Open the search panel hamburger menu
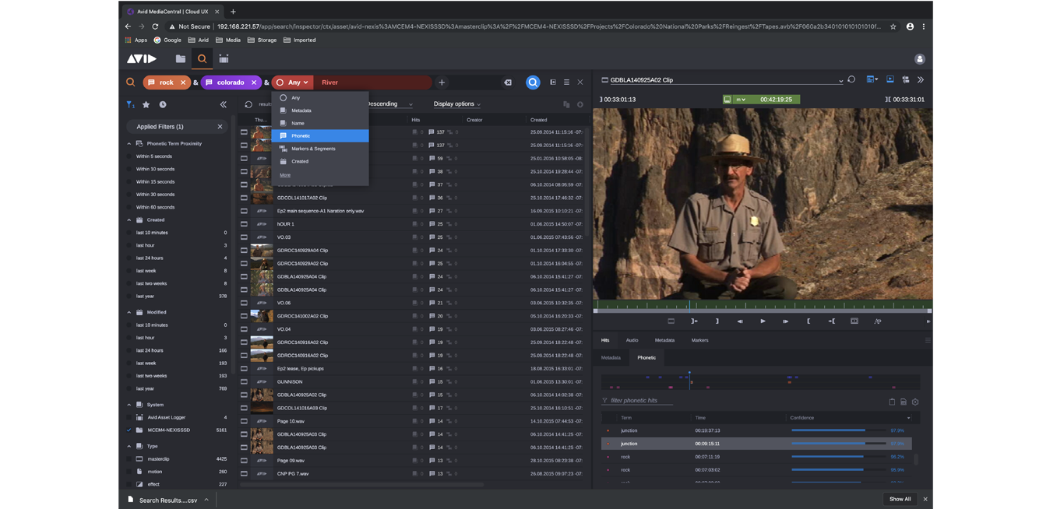1050x509 pixels. pyautogui.click(x=566, y=82)
